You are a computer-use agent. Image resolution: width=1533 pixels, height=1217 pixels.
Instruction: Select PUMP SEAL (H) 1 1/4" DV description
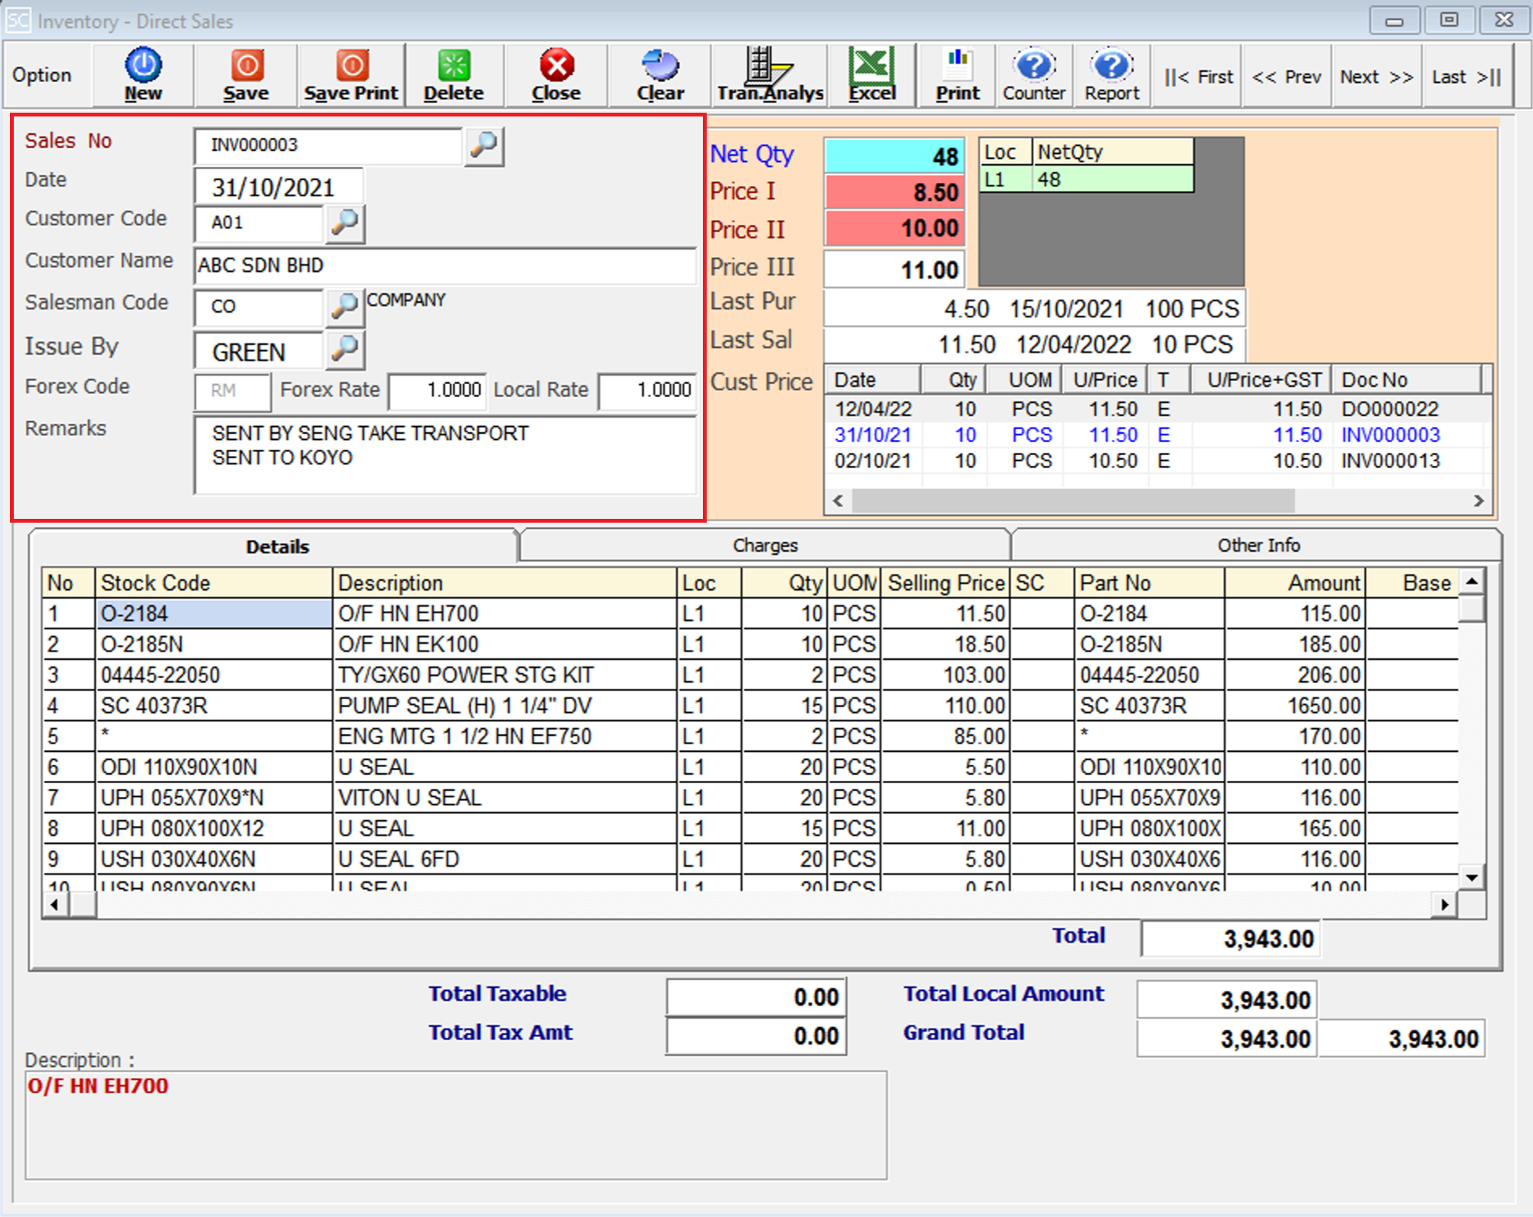tap(504, 706)
